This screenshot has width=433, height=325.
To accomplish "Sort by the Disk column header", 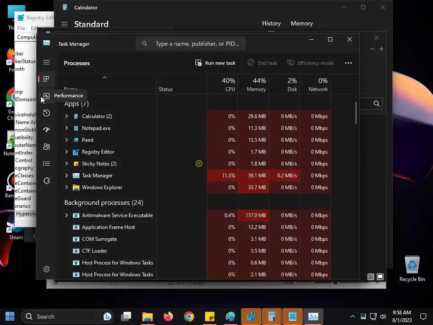I will (284, 84).
